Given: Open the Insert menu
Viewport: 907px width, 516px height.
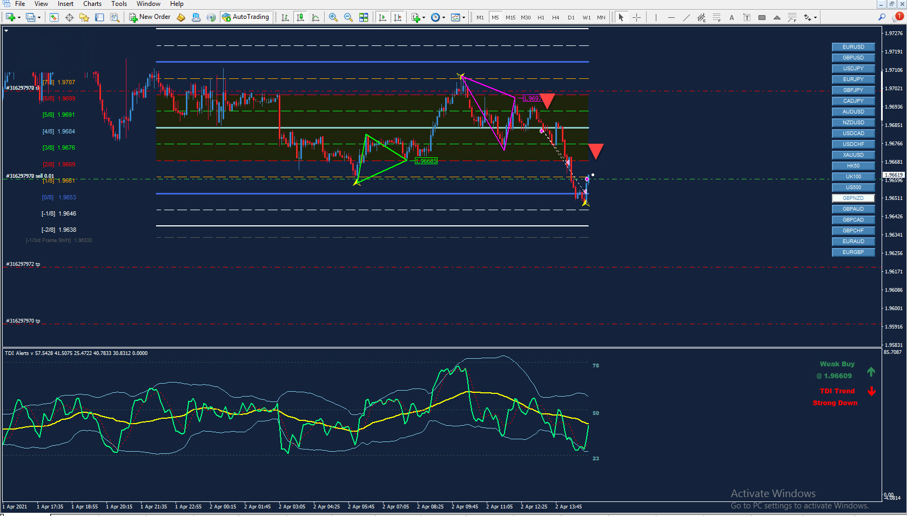Looking at the screenshot, I should 65,4.
